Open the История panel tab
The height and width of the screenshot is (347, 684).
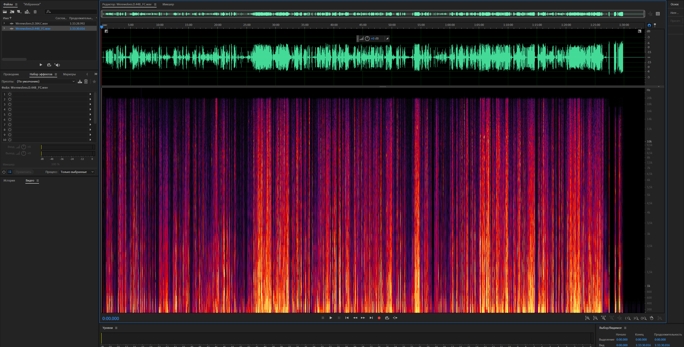(x=9, y=181)
